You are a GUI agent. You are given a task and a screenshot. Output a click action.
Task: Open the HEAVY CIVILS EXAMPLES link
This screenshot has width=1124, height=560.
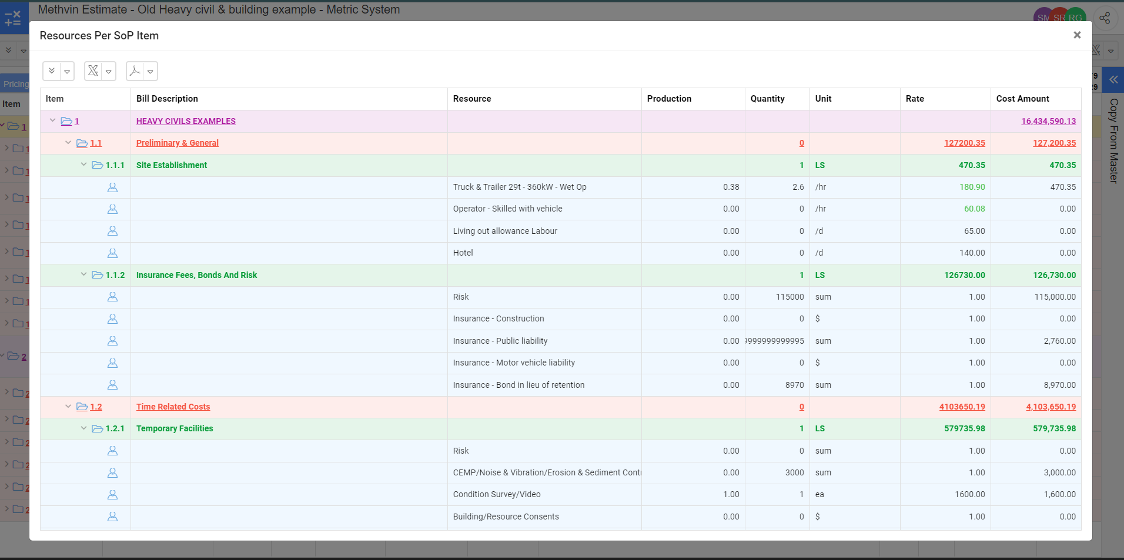(186, 121)
